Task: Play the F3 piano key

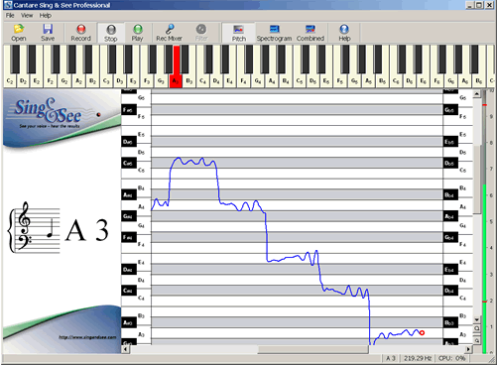Action: (x=147, y=81)
